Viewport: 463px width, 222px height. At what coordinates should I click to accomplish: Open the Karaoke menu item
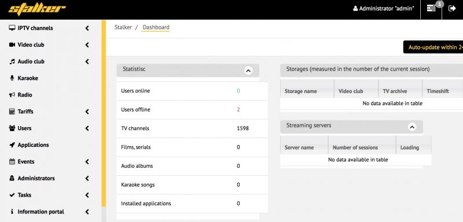pyautogui.click(x=28, y=78)
